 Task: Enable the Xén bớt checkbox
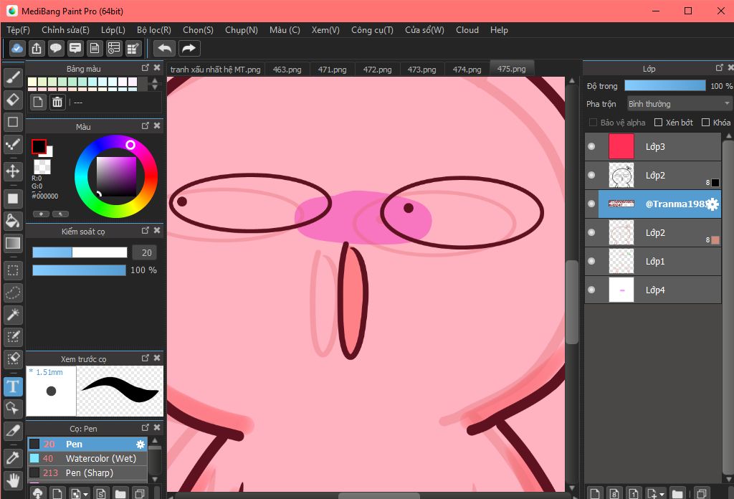point(658,122)
